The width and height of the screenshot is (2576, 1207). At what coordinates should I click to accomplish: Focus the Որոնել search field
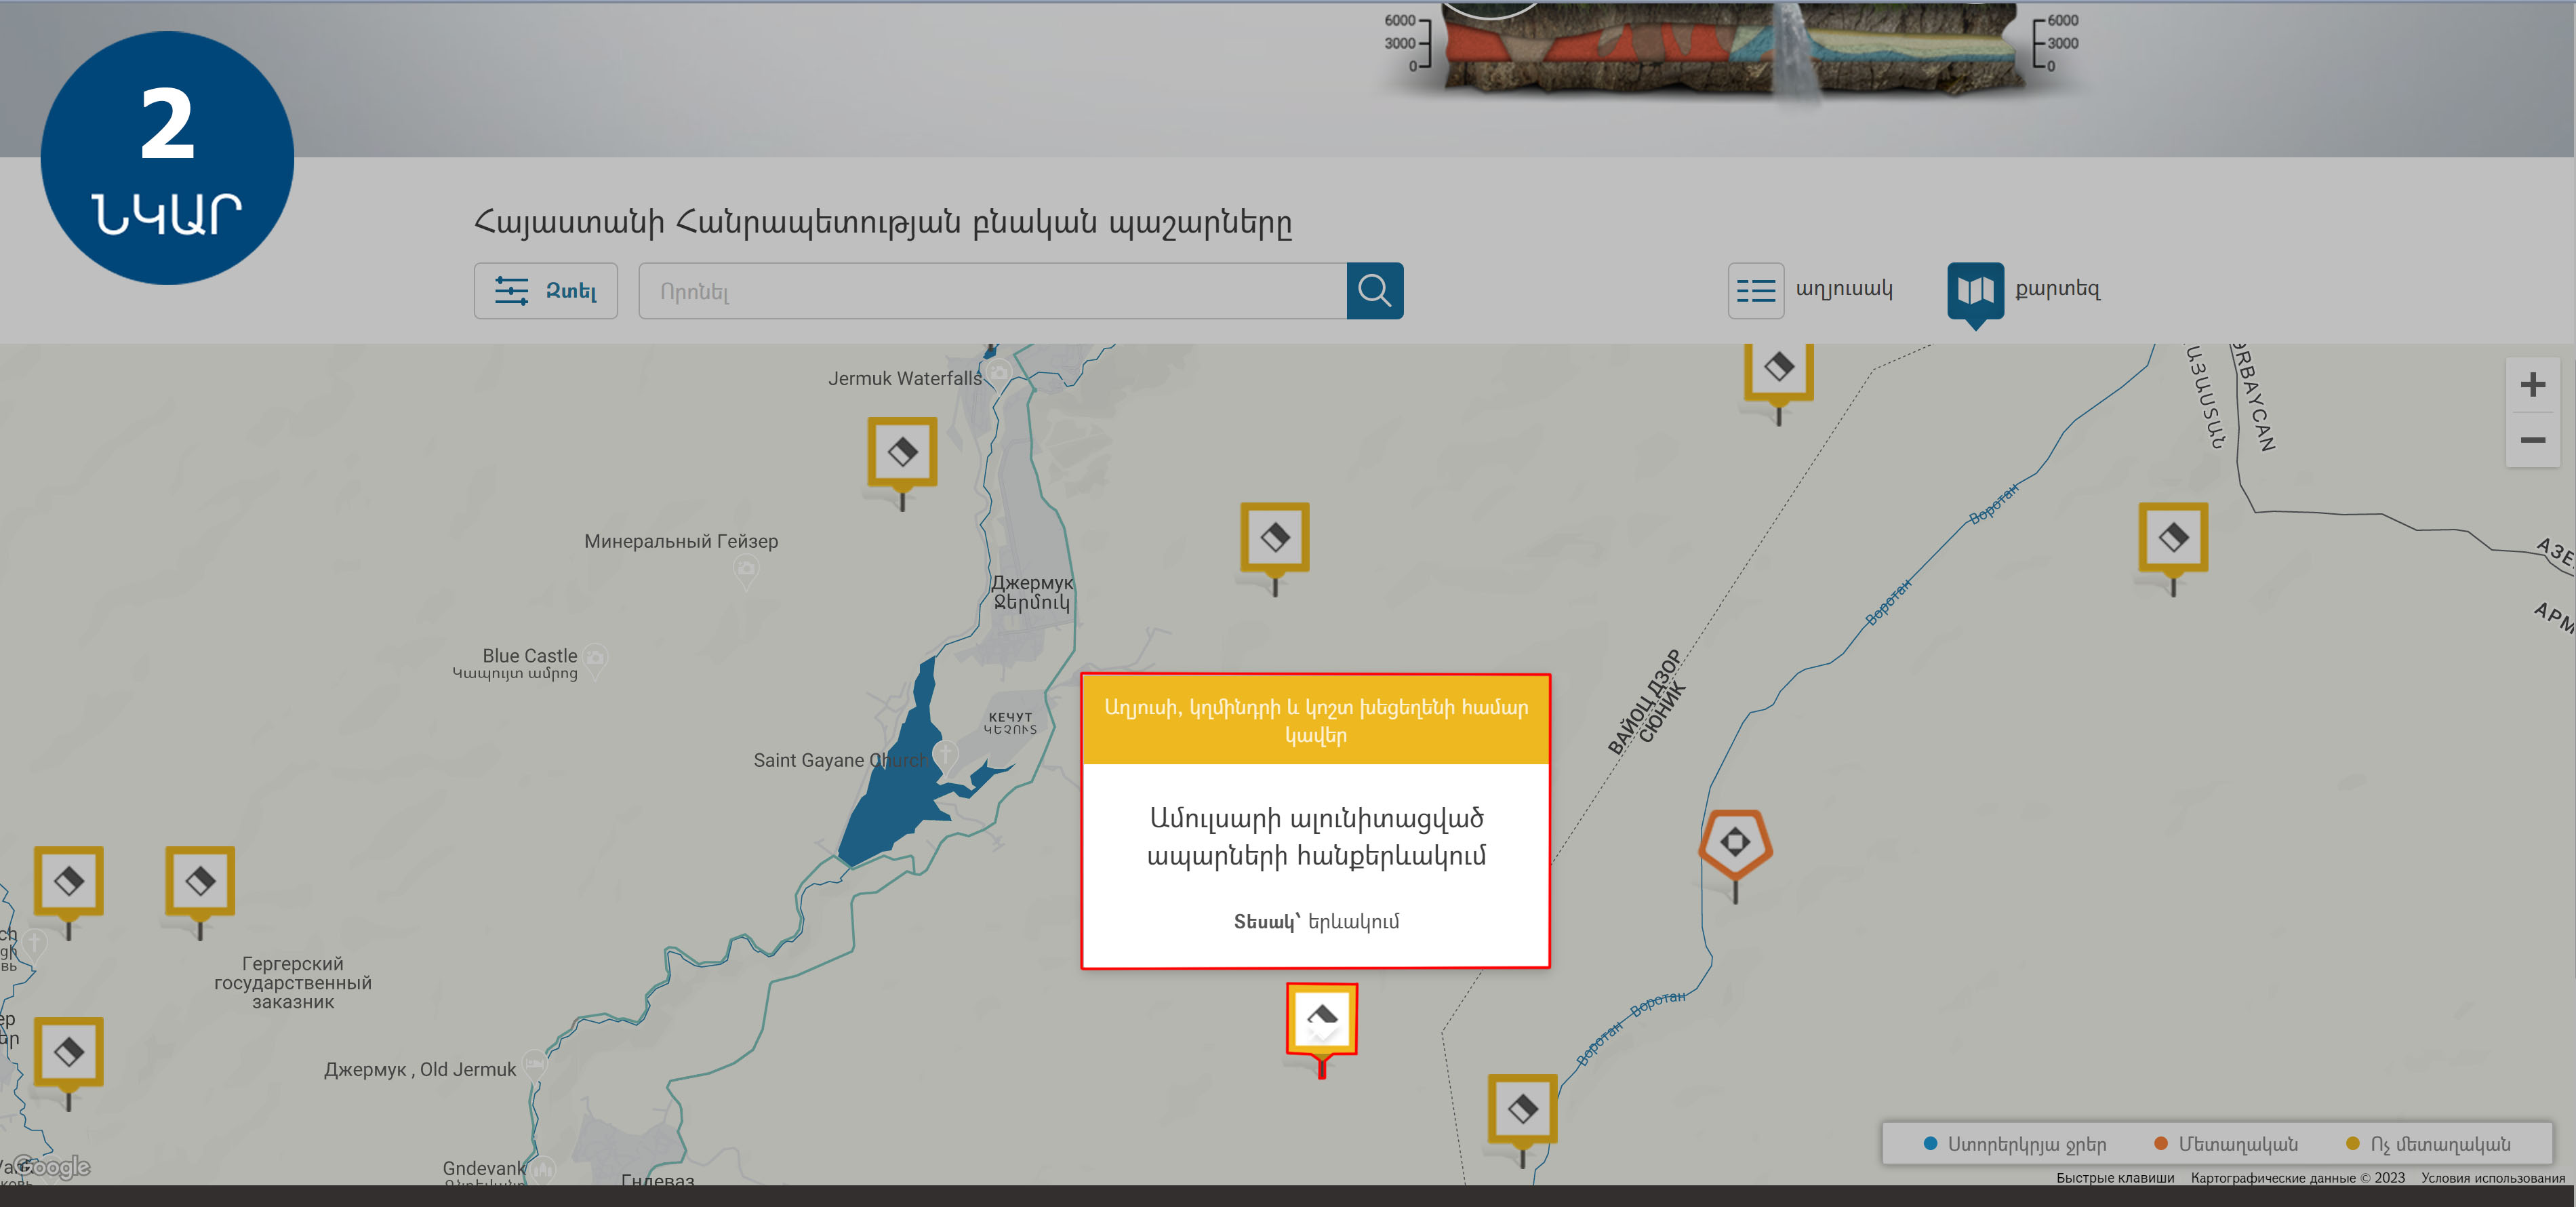[992, 291]
